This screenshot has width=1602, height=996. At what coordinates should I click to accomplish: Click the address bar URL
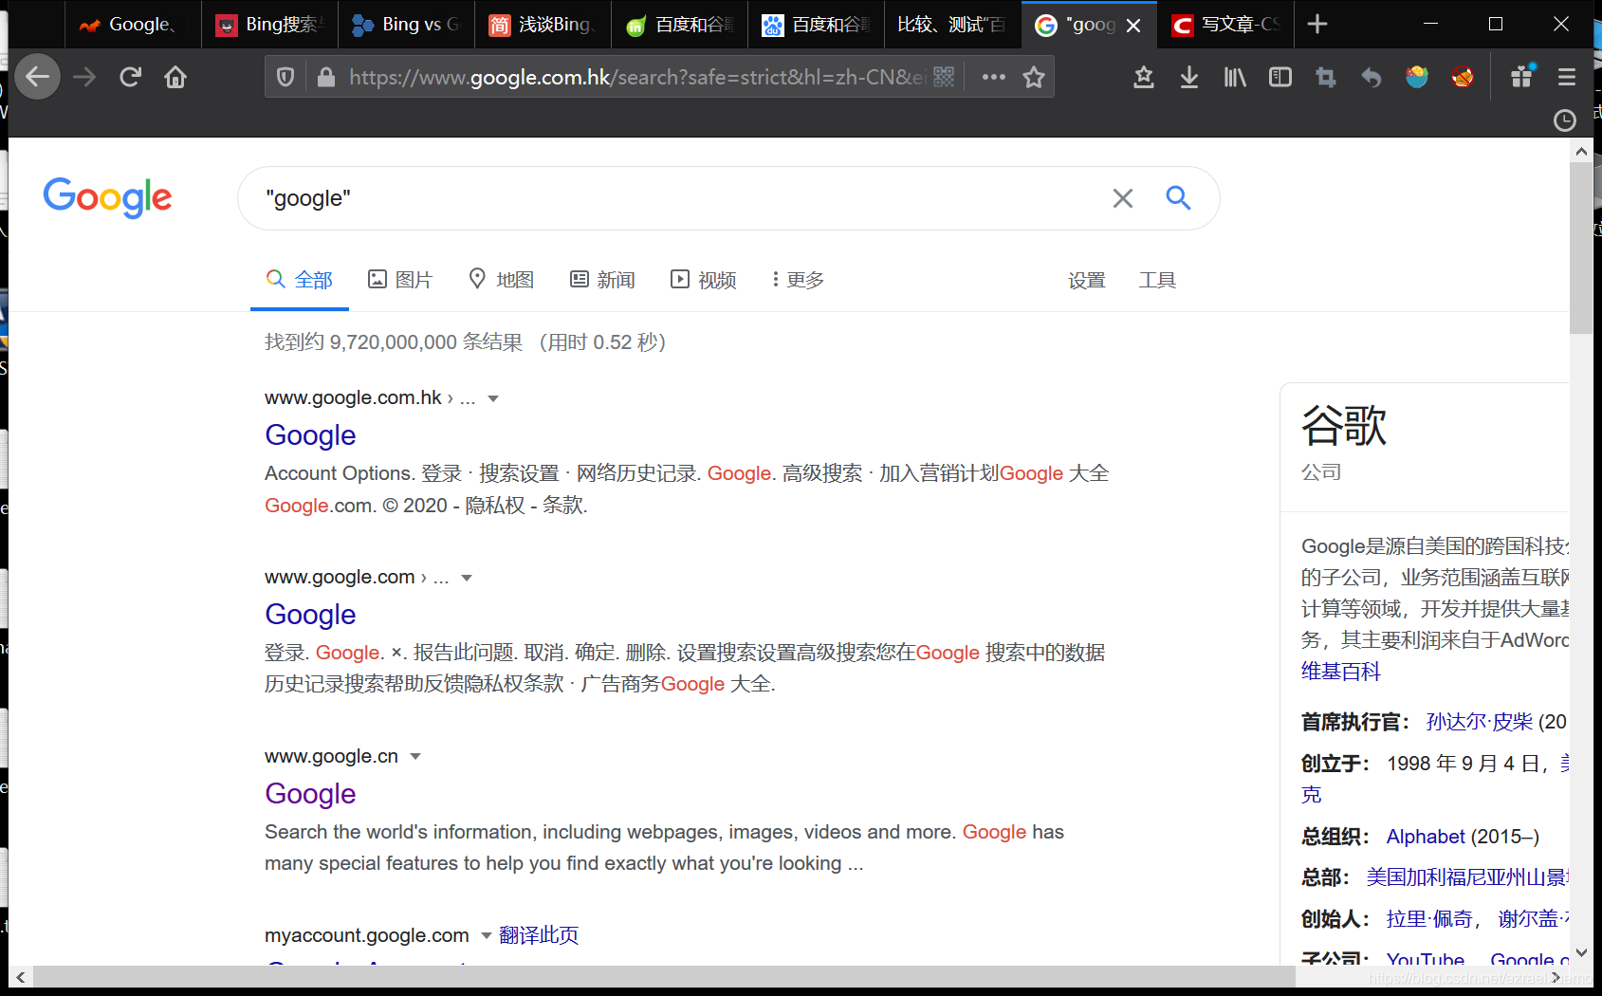tap(635, 77)
